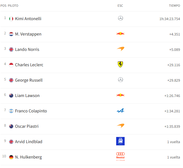Image resolution: width=183 pixels, height=168 pixels.
Task: Click the George Russell driver name
Action: [x=29, y=80]
